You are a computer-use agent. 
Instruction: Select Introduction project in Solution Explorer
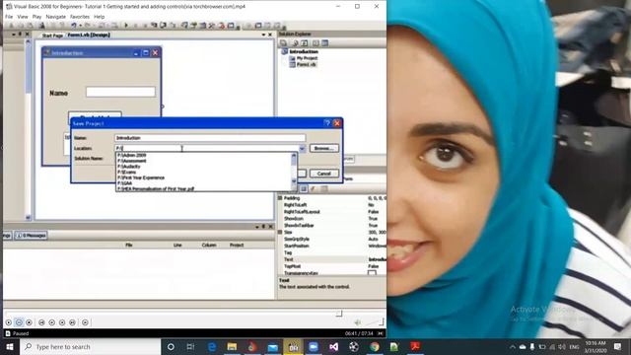(304, 51)
